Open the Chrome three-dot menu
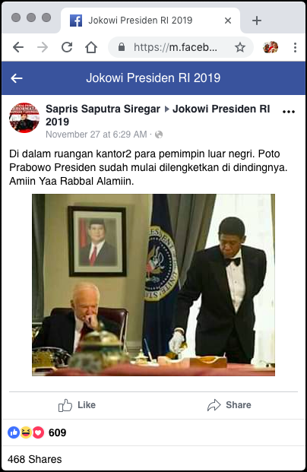The height and width of the screenshot is (472, 307). pyautogui.click(x=296, y=47)
